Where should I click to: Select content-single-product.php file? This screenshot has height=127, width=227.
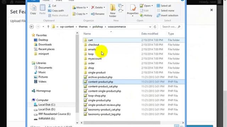(x=133, y=91)
